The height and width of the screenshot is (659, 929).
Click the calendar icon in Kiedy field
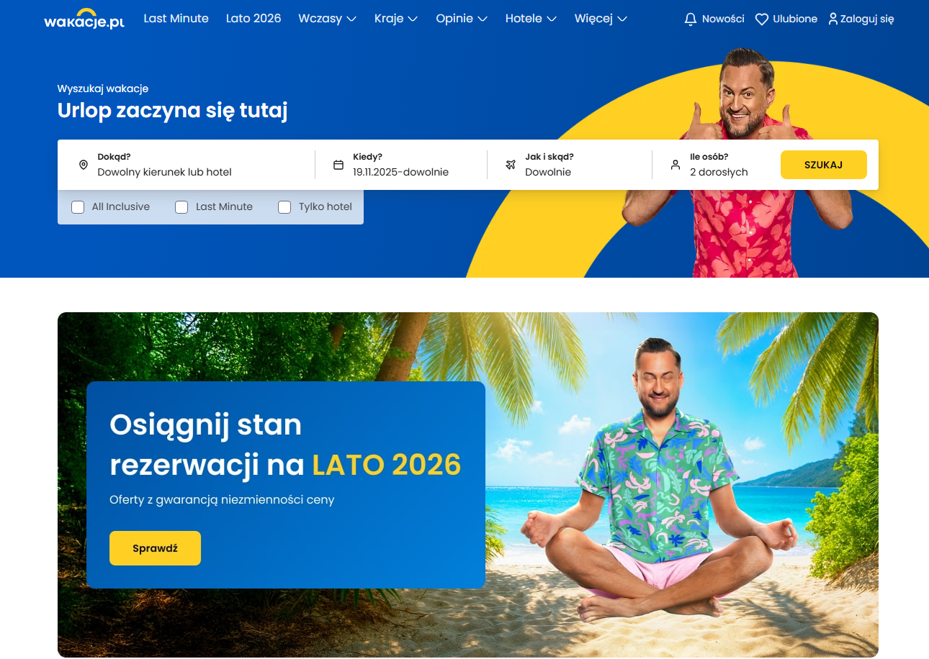338,165
